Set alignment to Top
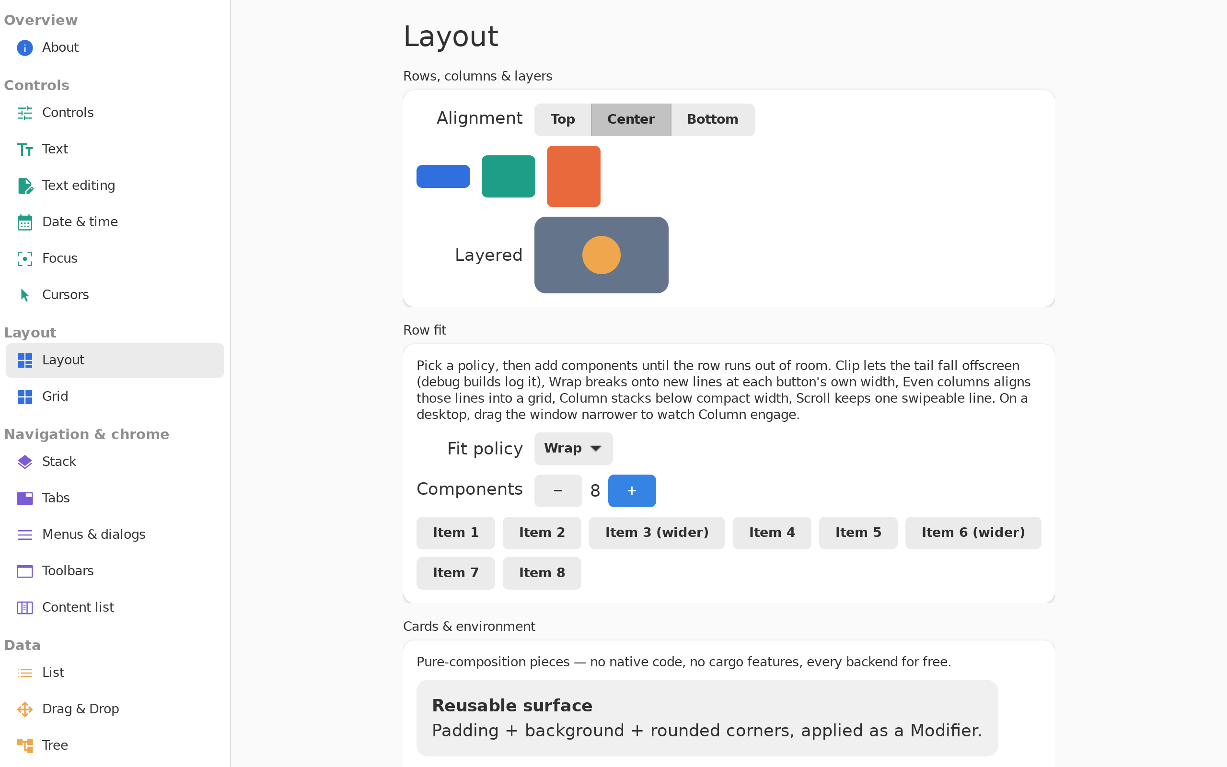Screen dimensions: 1227x767 click(x=562, y=120)
